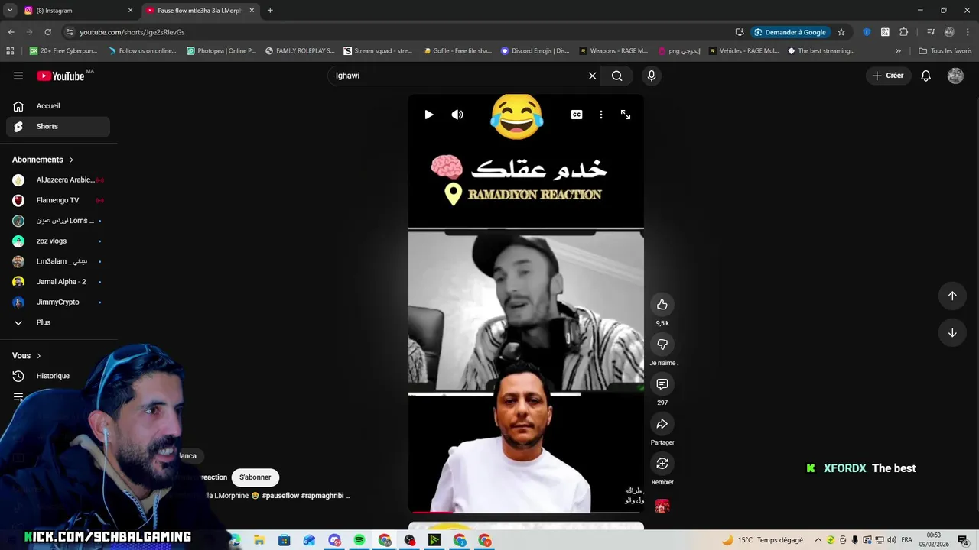The height and width of the screenshot is (550, 979).
Task: Open JimmyCrypto channel
Action: point(58,302)
